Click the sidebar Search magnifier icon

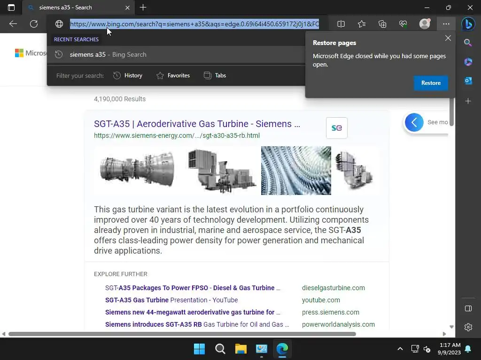click(468, 43)
